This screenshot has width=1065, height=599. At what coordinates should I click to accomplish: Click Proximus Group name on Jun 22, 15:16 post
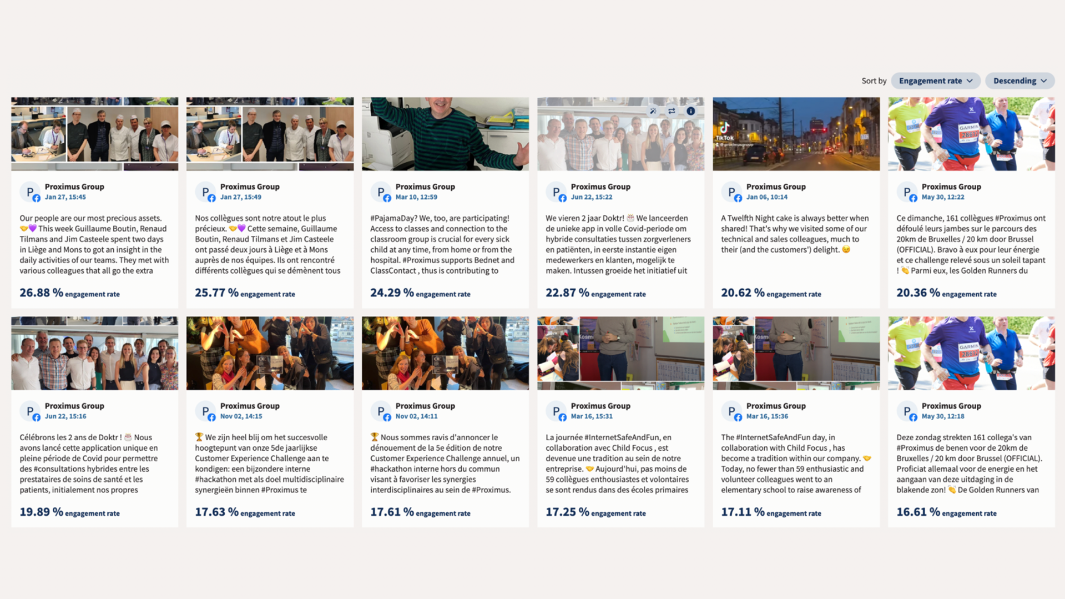coord(74,406)
